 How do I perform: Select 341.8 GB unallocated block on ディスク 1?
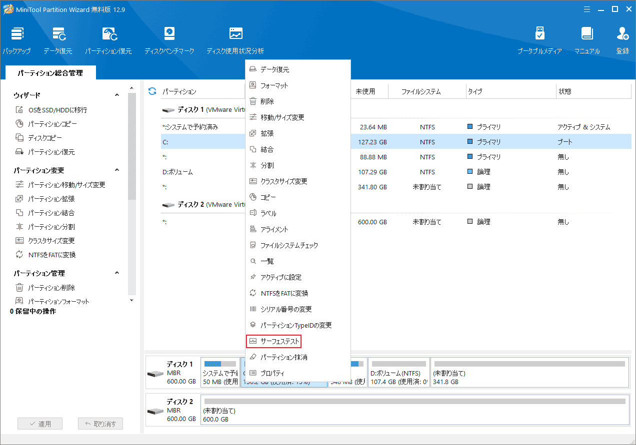tap(529, 372)
